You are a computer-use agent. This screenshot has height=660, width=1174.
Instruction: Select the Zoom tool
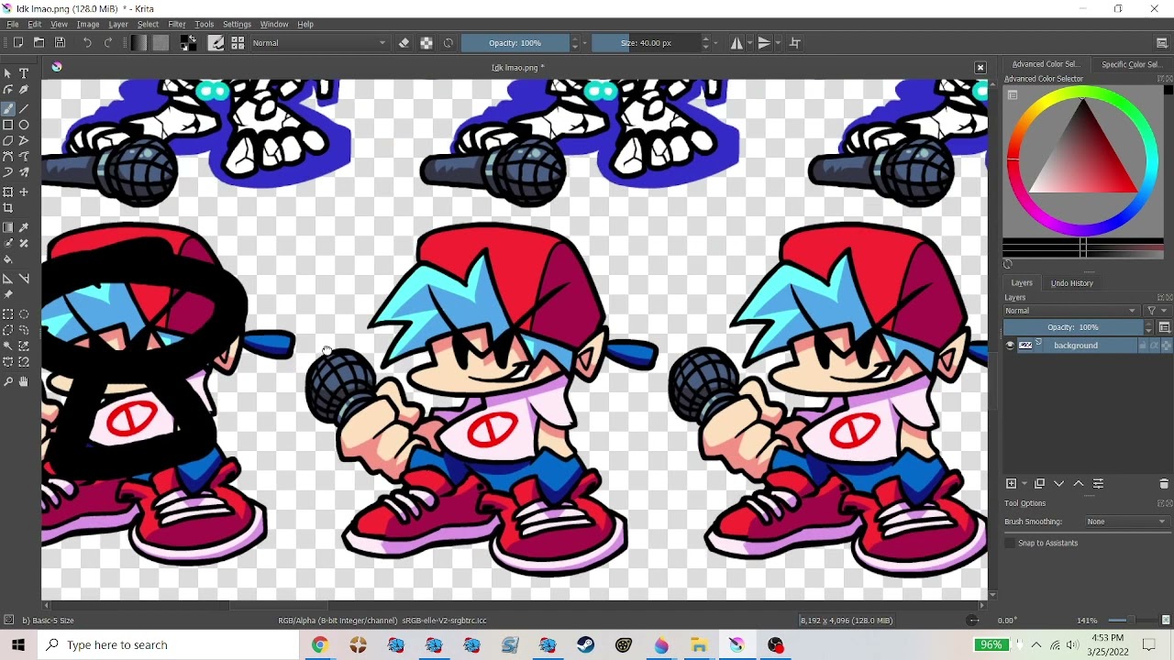[x=8, y=381]
